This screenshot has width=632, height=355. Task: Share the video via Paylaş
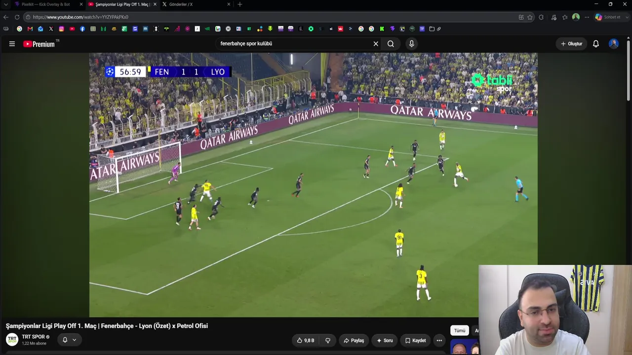(354, 340)
